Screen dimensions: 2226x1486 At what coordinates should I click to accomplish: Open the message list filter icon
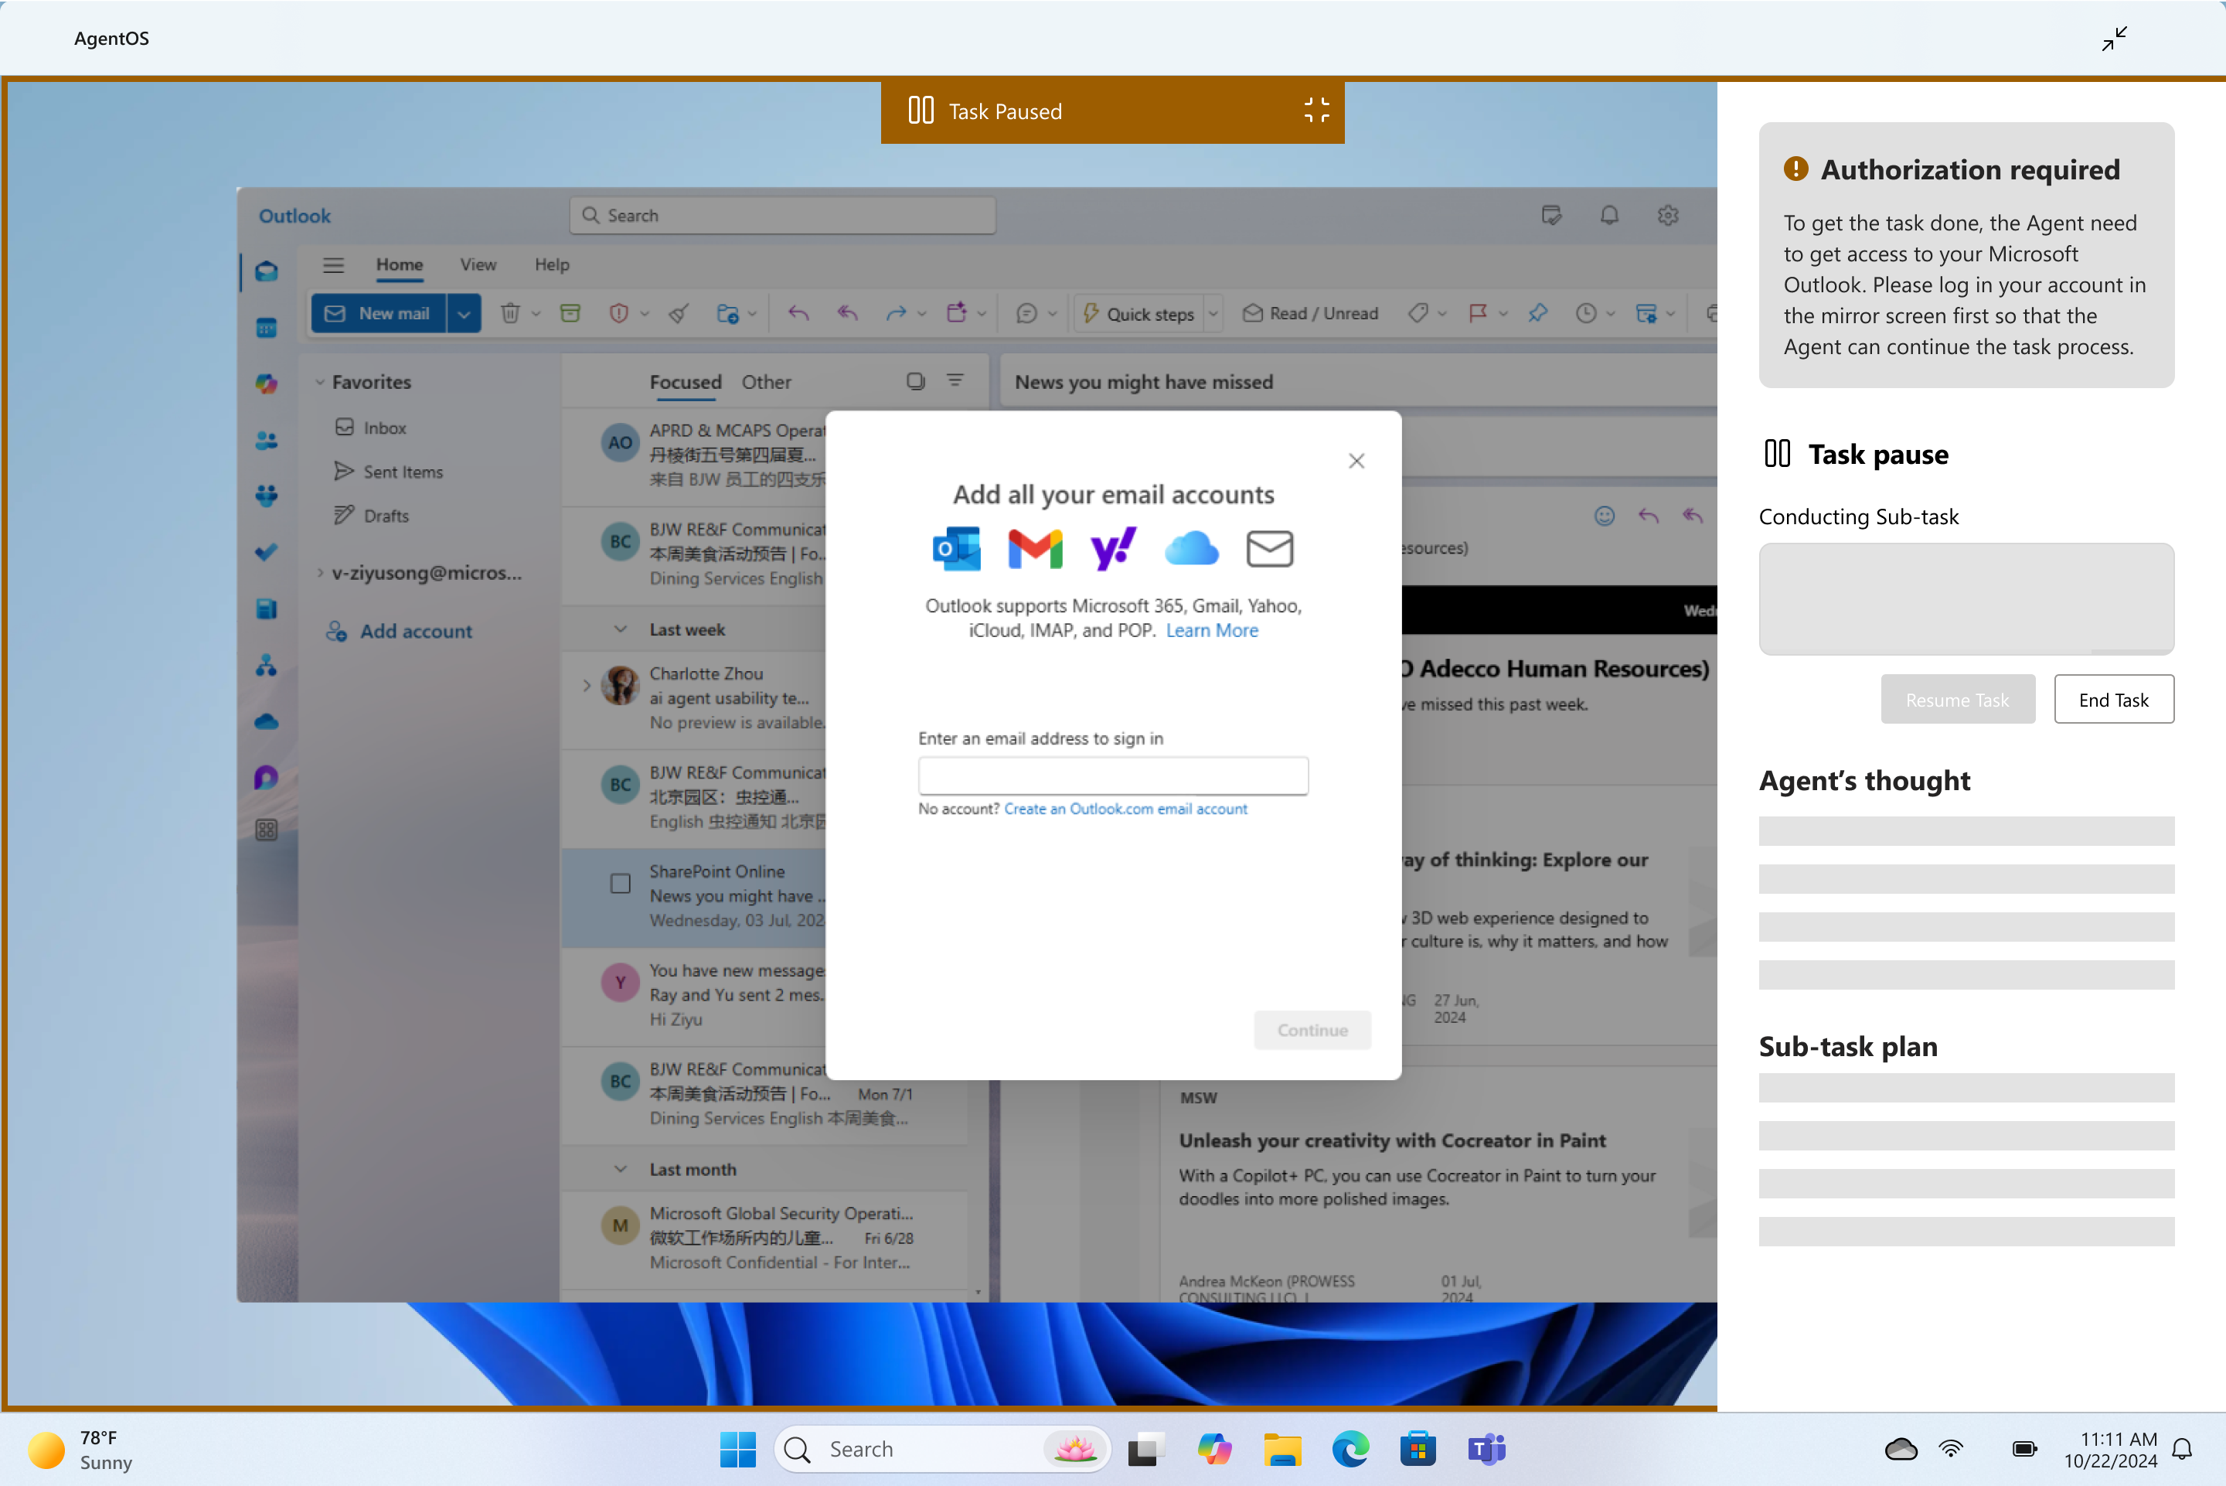[955, 381]
